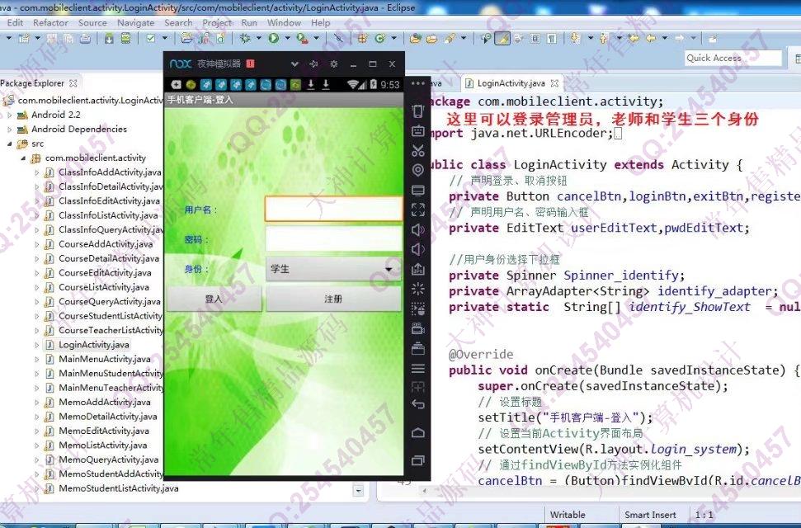
Task: Click the Run External Tools icon
Action: (x=302, y=38)
